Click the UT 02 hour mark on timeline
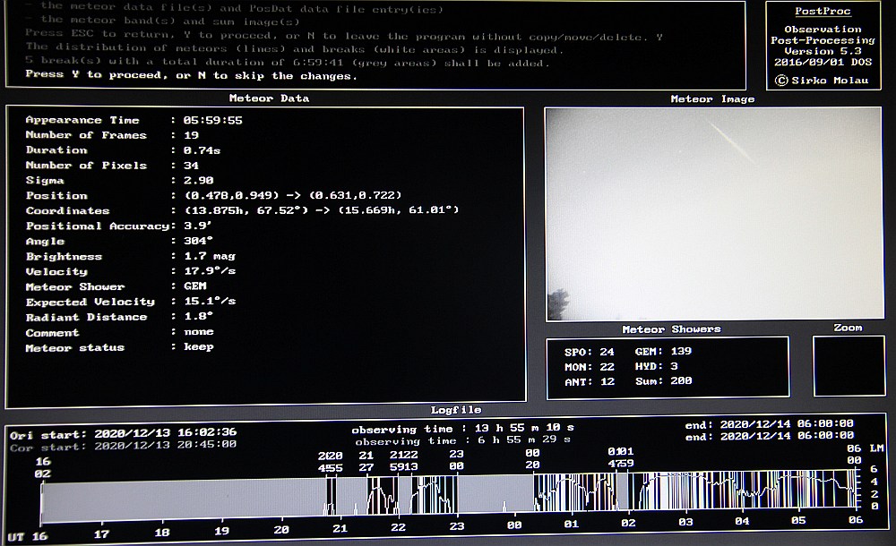The width and height of the screenshot is (896, 546). coord(628,522)
